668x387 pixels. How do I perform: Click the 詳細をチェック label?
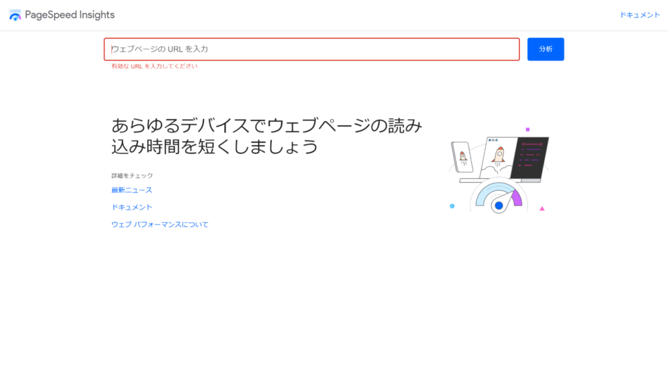click(x=132, y=176)
